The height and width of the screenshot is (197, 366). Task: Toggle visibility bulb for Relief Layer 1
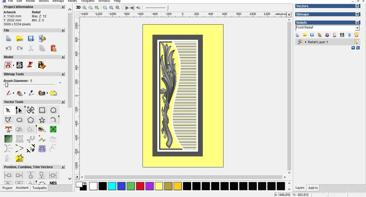pos(357,42)
